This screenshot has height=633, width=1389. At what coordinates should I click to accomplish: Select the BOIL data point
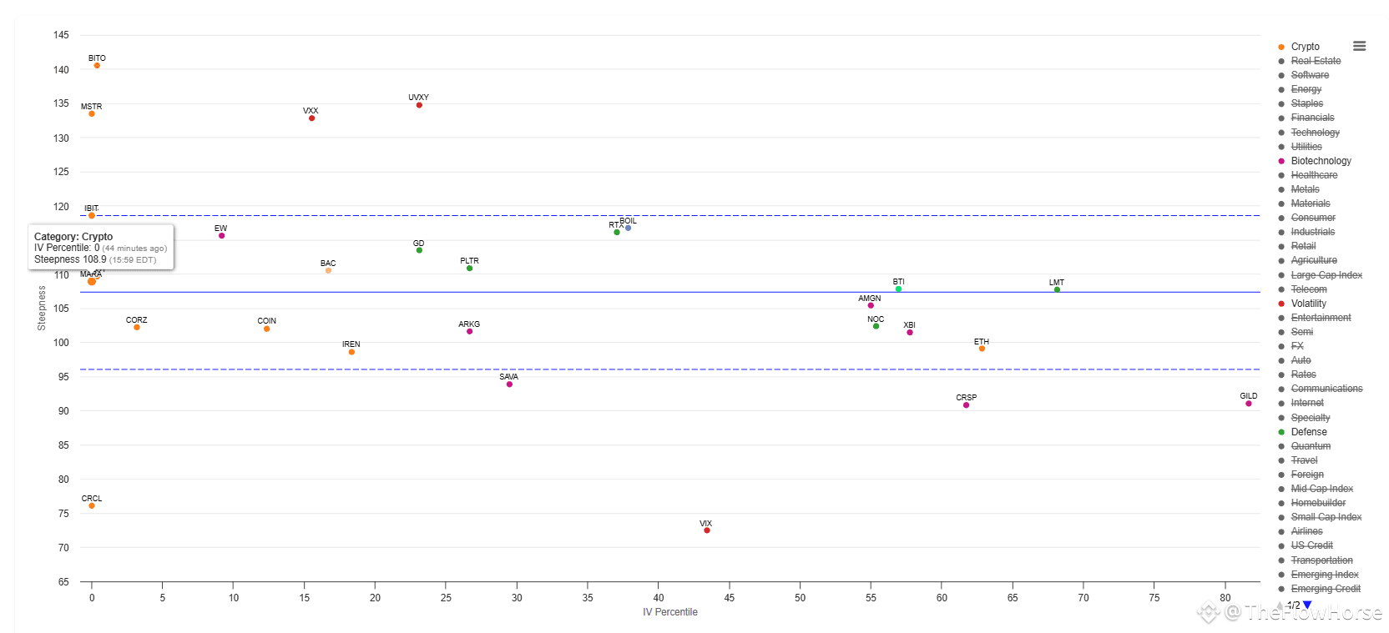tap(629, 228)
